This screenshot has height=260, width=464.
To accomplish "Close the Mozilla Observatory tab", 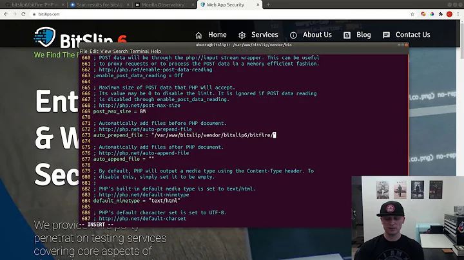I will (x=193, y=5).
